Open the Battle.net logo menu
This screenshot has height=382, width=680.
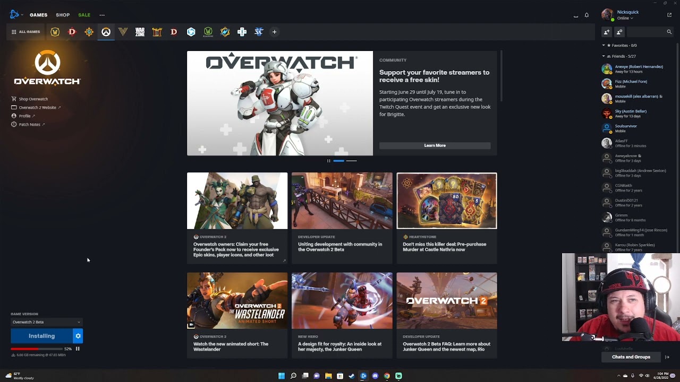pos(15,15)
